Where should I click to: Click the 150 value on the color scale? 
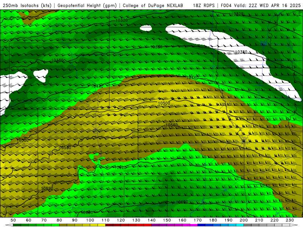point(167,220)
